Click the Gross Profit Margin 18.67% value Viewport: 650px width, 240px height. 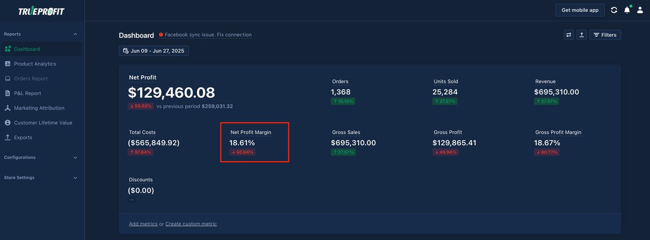[547, 143]
